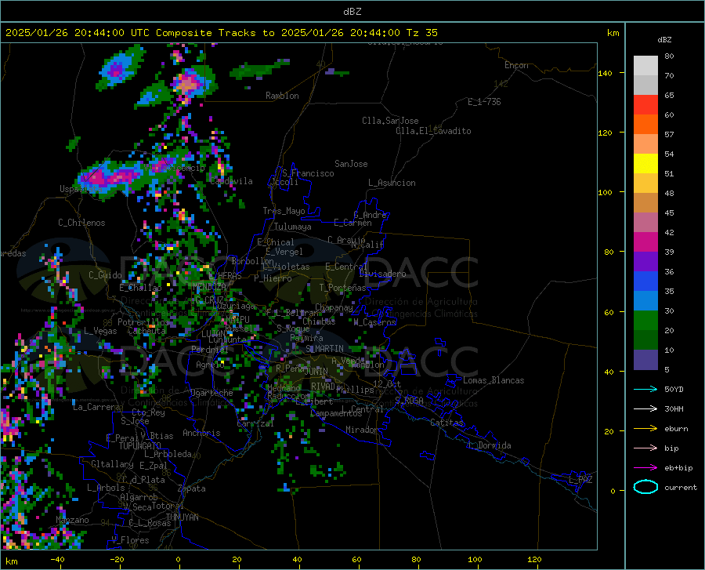Click the dBZ label above color scale
705x570 pixels.
click(664, 39)
